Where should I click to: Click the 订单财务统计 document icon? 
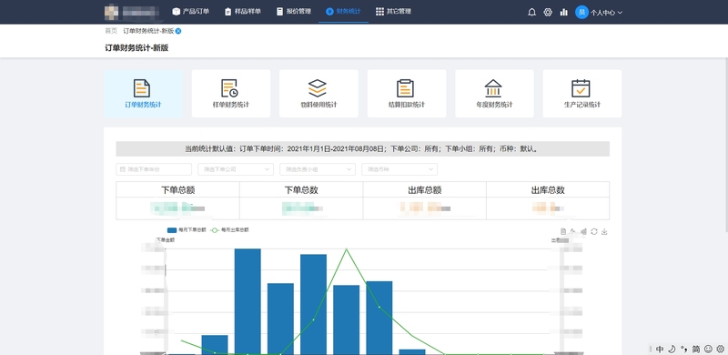[142, 88]
